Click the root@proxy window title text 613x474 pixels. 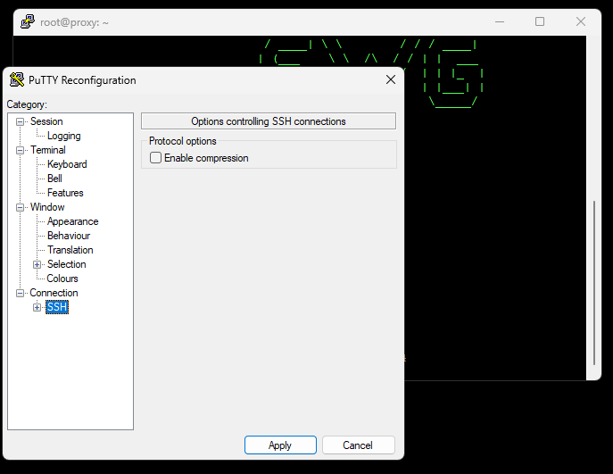click(74, 22)
